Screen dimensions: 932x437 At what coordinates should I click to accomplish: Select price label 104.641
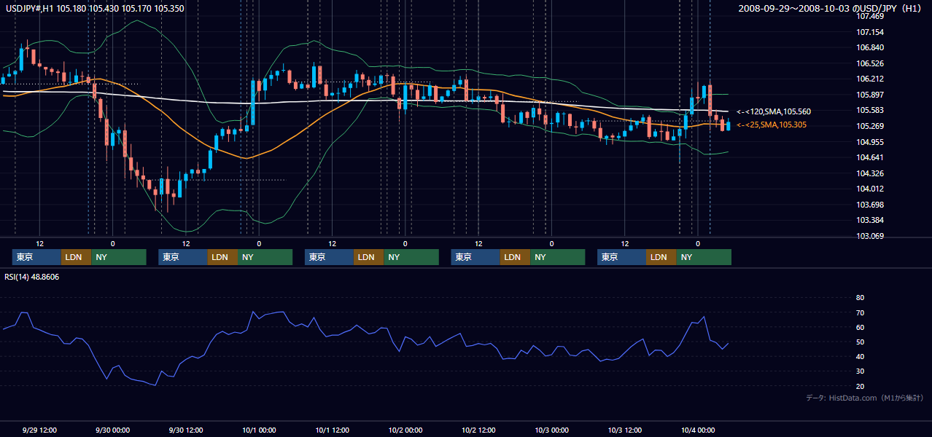[871, 157]
